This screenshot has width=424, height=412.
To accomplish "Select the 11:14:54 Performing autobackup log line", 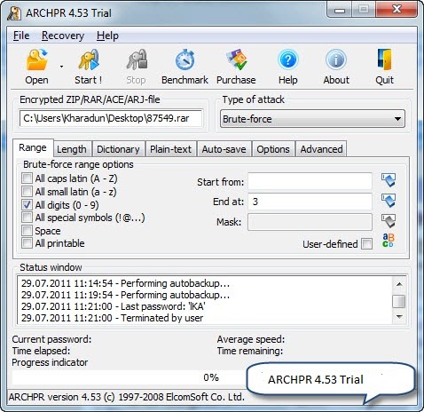I will [125, 283].
